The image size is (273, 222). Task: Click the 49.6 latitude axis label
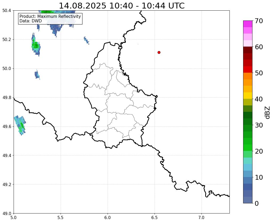[7, 126]
